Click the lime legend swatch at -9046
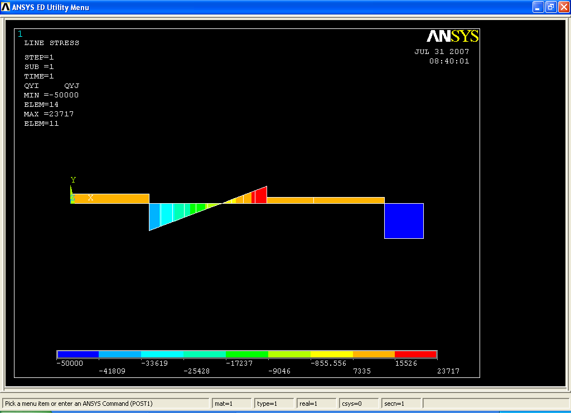The image size is (571, 413). click(x=289, y=354)
